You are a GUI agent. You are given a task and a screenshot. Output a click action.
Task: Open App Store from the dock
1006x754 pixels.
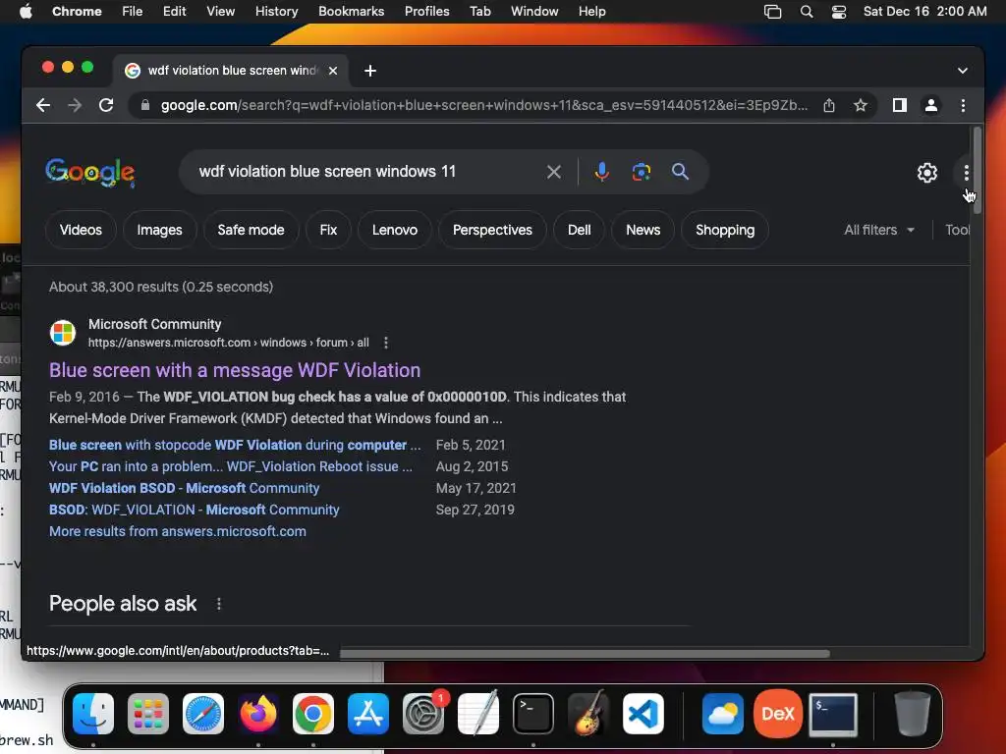click(368, 714)
